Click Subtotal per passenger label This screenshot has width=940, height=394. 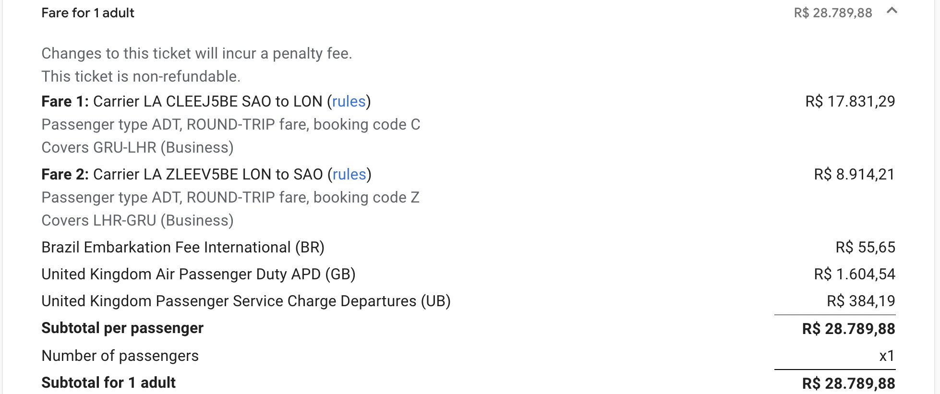(x=122, y=328)
